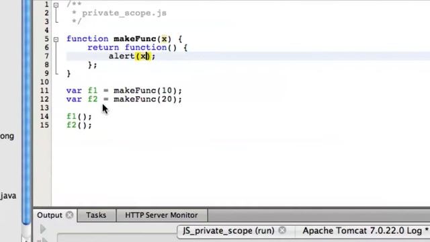Click the alert call on line 7
430x242 pixels.
tap(122, 56)
